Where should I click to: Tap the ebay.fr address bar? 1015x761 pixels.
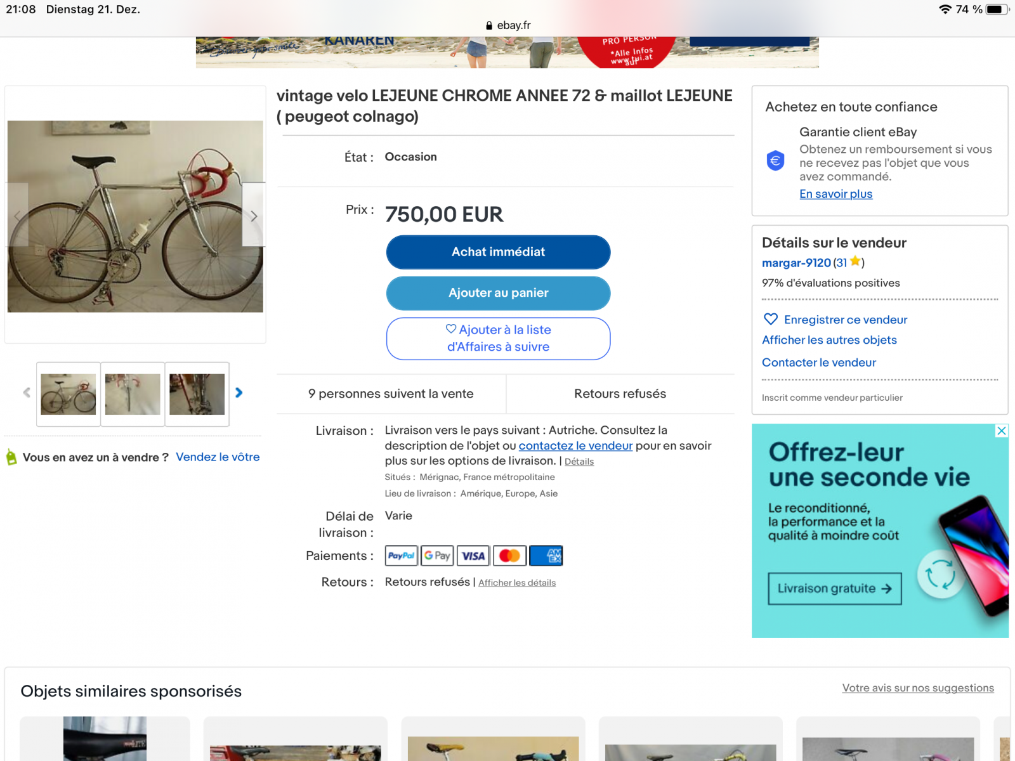pos(507,25)
